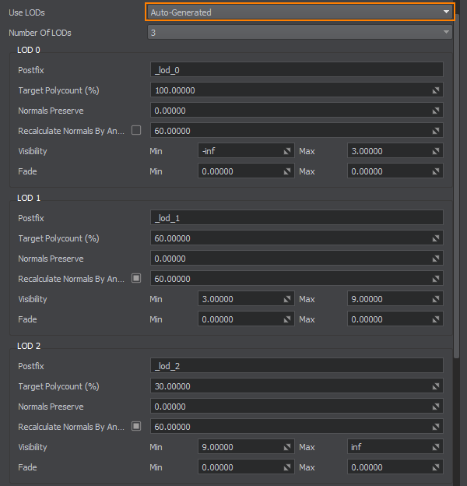Toggle Recalculate Normals By Angle checkbox for LOD 2
Image resolution: width=467 pixels, height=486 pixels.
pos(136,426)
